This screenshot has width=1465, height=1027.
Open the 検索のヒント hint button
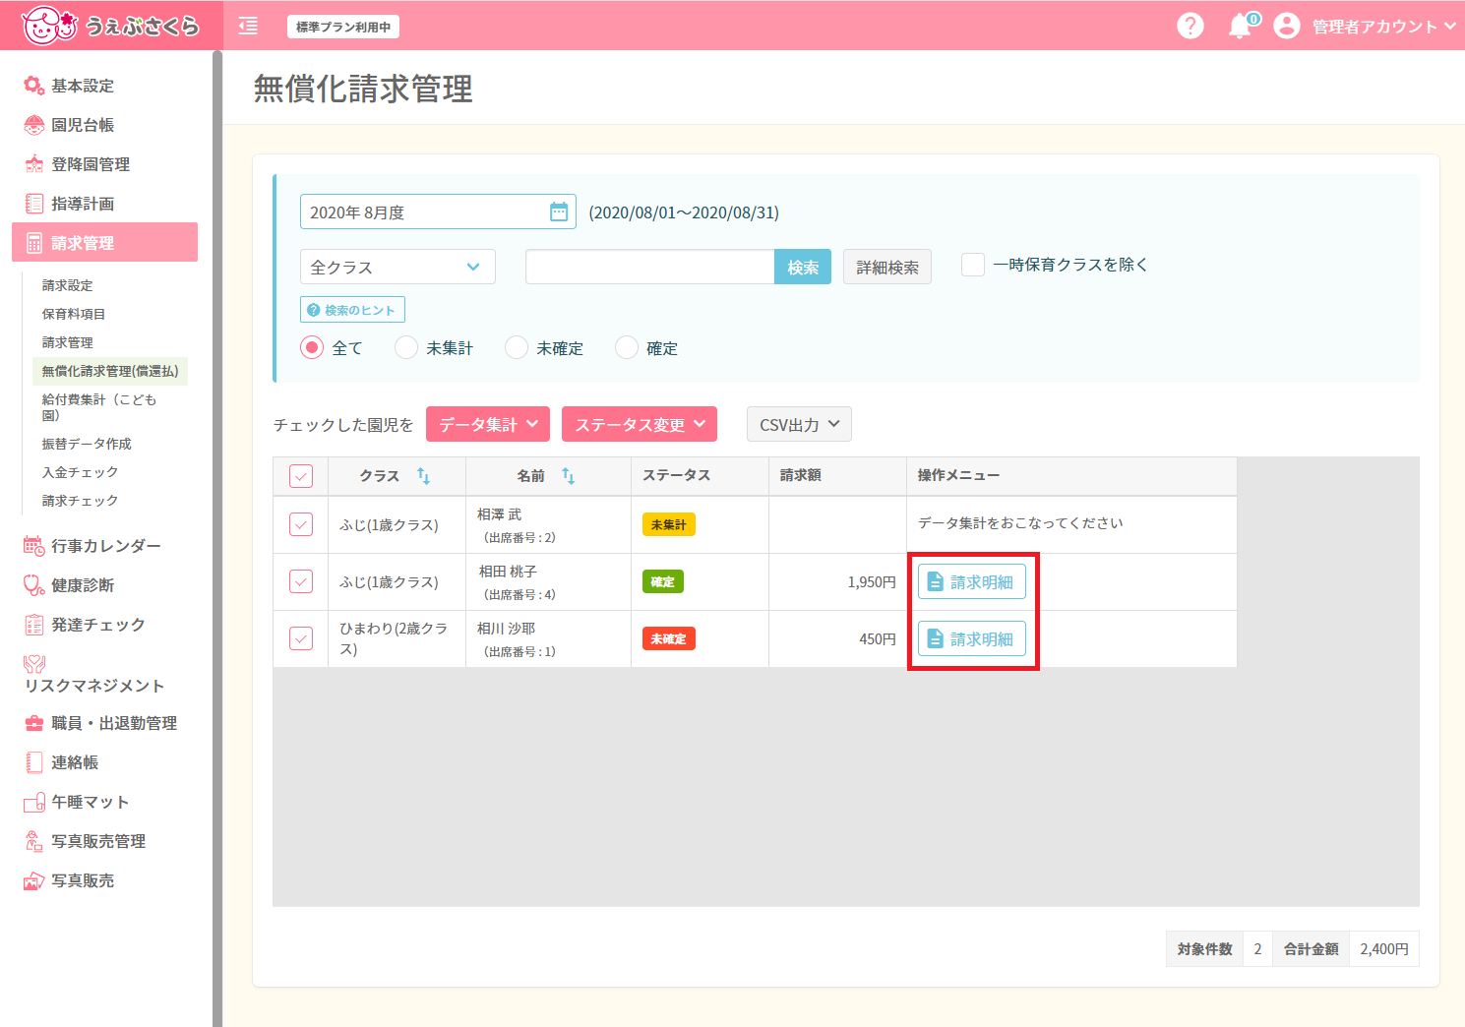(352, 310)
